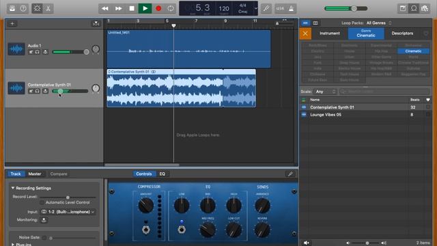The width and height of the screenshot is (437, 246).
Task: Open the Loop Packs All Genres dropdown
Action: (379, 23)
